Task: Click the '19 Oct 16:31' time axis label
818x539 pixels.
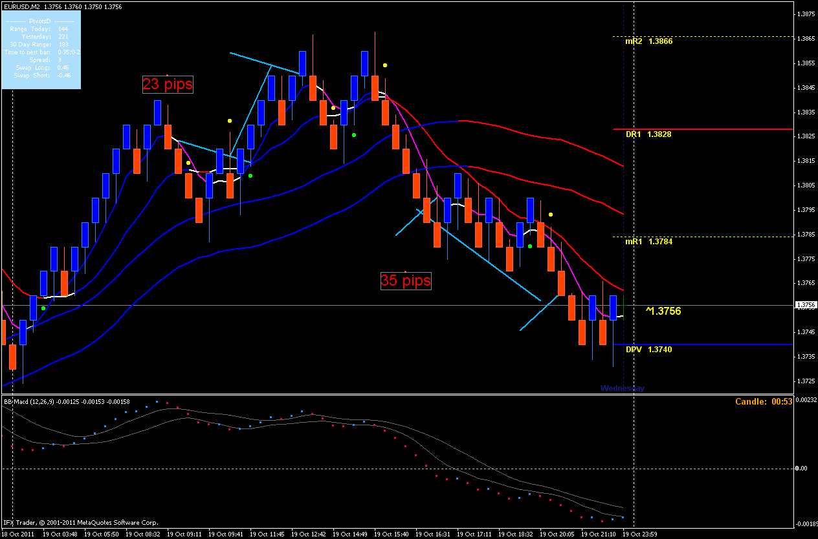Action: pyautogui.click(x=433, y=534)
